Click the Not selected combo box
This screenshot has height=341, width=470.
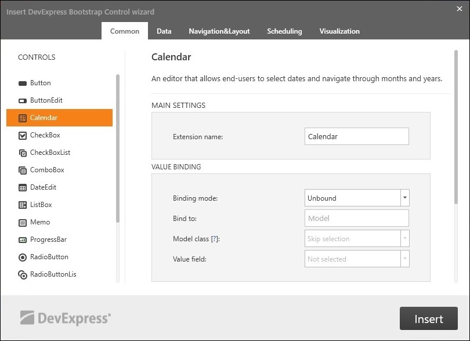coord(357,259)
